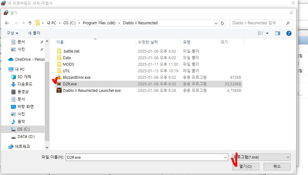The width and height of the screenshot is (308, 175).
Task: Open help with the question mark icon
Action: [289, 33]
